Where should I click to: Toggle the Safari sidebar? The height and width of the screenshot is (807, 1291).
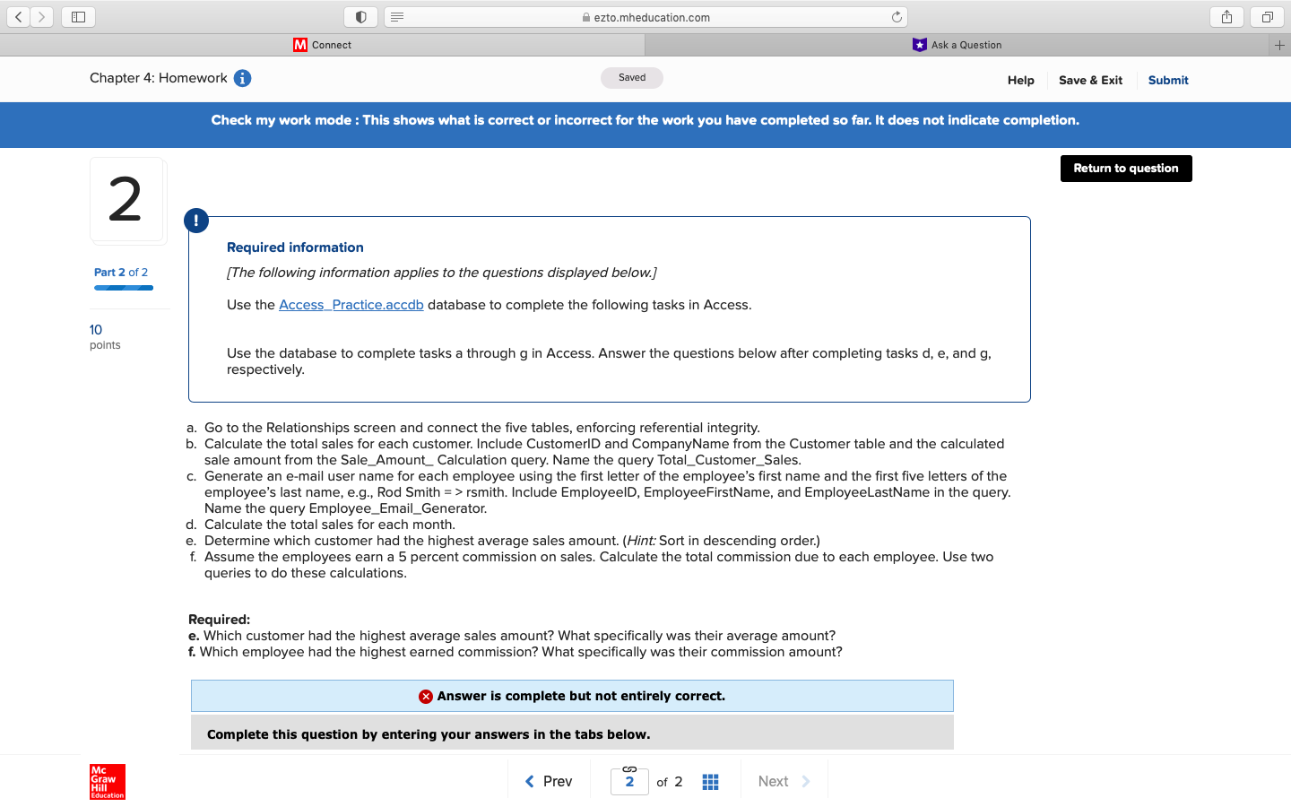(78, 16)
